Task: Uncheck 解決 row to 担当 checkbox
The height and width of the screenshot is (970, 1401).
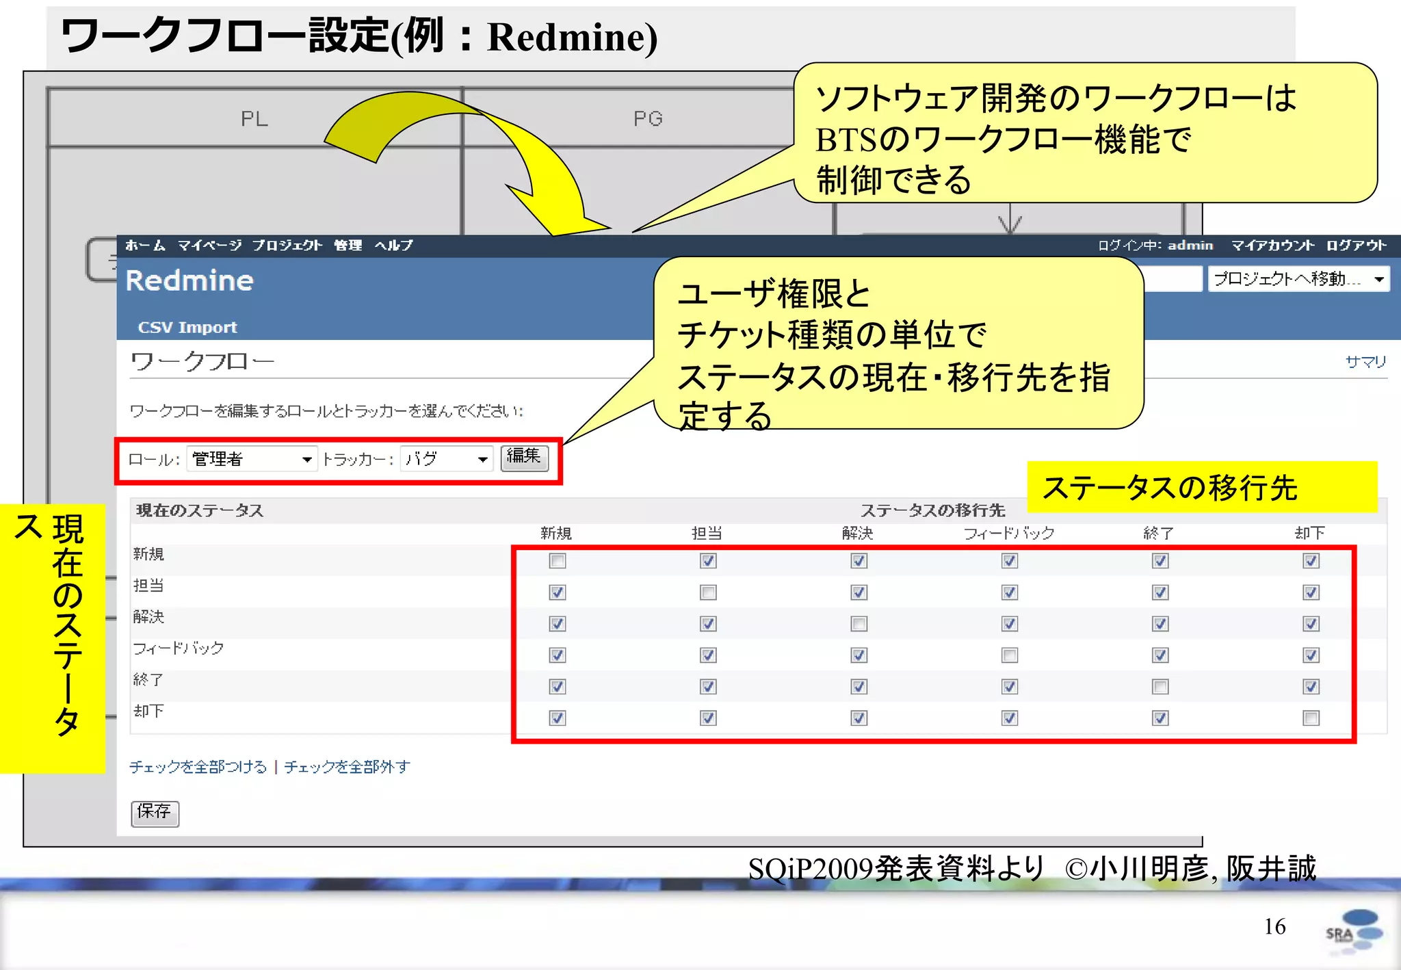Action: 708,624
